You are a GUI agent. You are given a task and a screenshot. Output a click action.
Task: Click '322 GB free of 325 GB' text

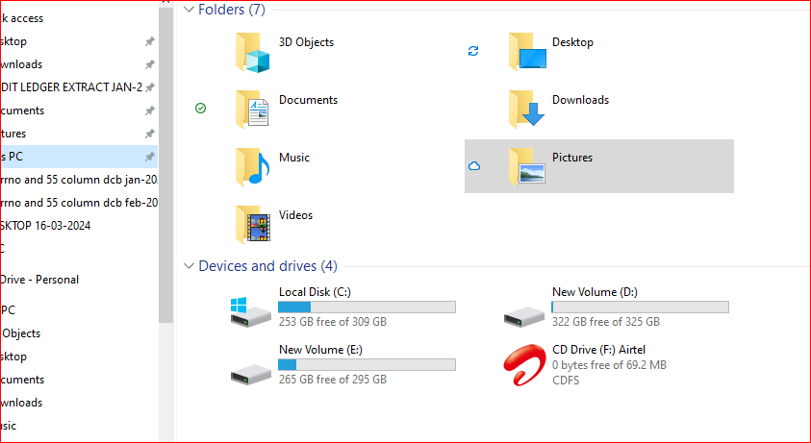pos(606,322)
